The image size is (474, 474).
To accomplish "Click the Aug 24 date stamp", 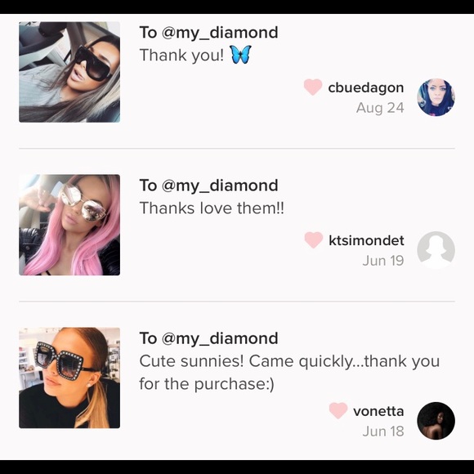I will click(380, 108).
